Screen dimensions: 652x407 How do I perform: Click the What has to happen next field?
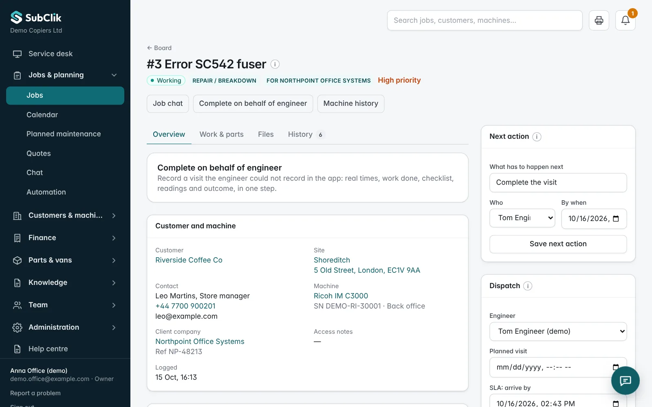coord(558,182)
